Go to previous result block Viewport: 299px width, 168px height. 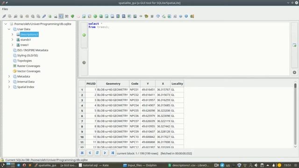point(90,153)
